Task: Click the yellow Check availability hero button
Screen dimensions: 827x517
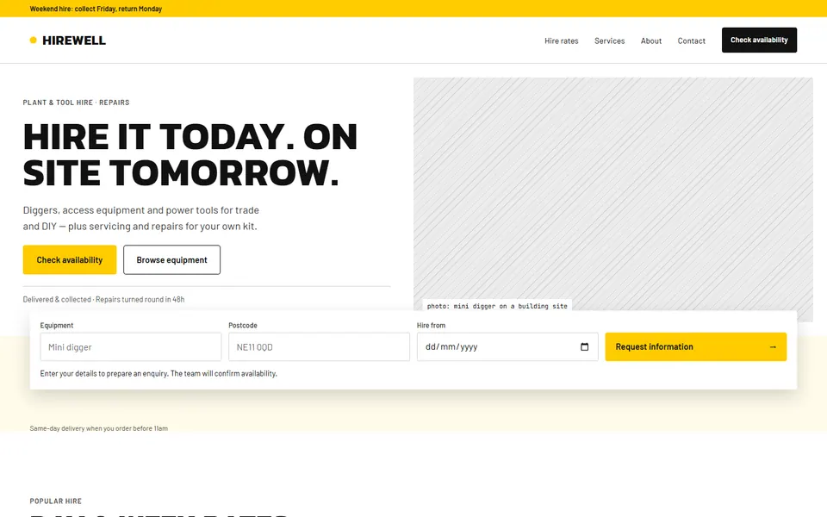Action: click(x=70, y=259)
